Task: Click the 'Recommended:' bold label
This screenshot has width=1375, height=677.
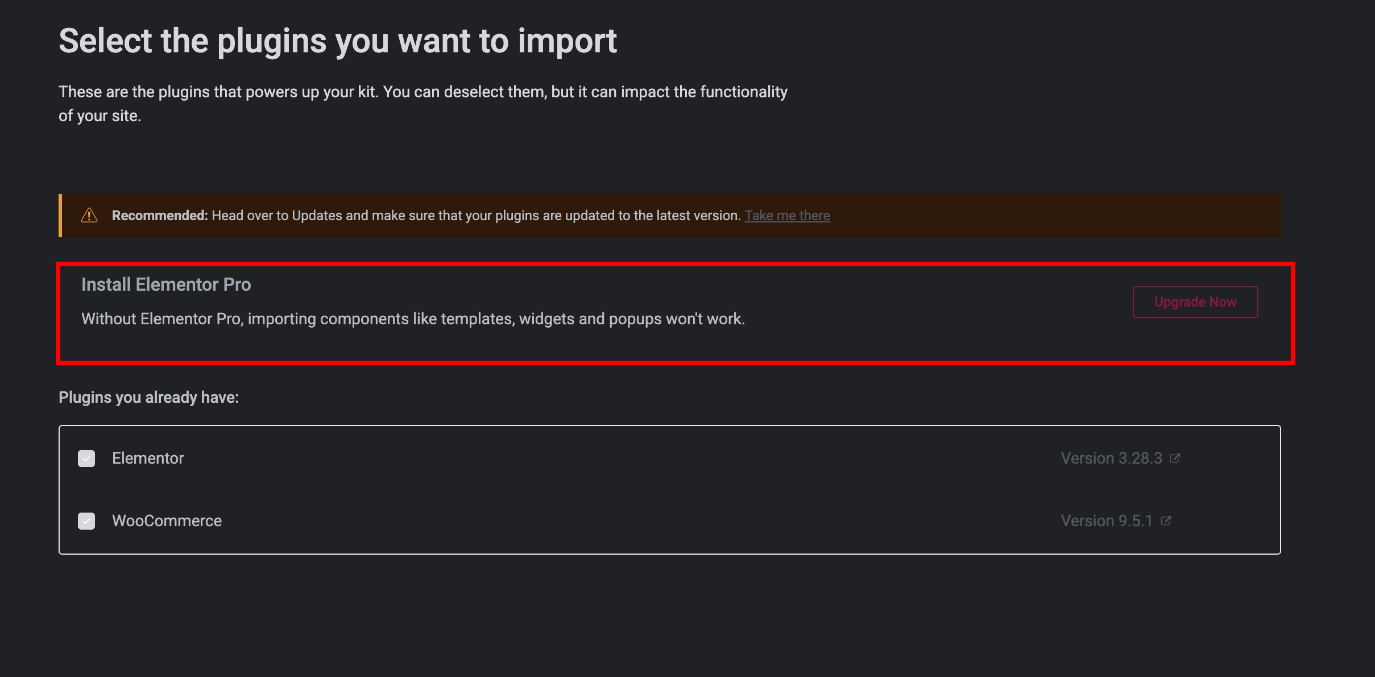Action: point(160,216)
